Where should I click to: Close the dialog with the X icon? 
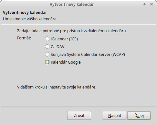click(x=152, y=4)
